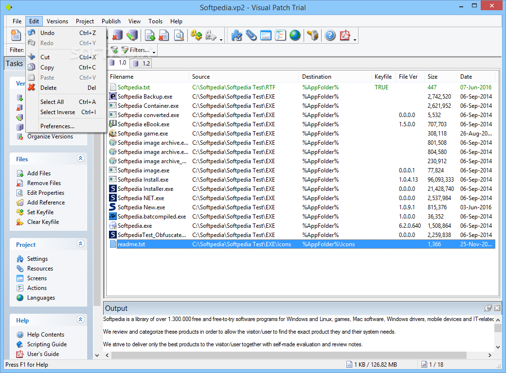Switch to version tab 1.0
This screenshot has height=373, width=506.
click(118, 63)
